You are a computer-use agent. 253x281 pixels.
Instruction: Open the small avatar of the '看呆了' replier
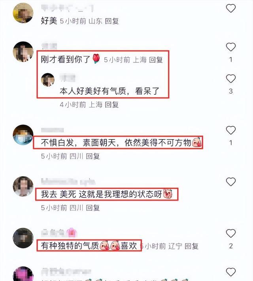(48, 80)
